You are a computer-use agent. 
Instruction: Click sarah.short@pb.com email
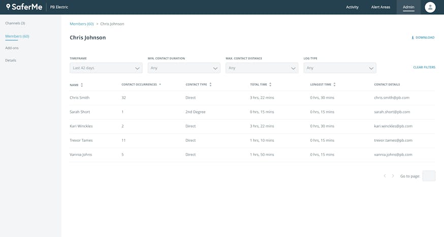(x=392, y=112)
